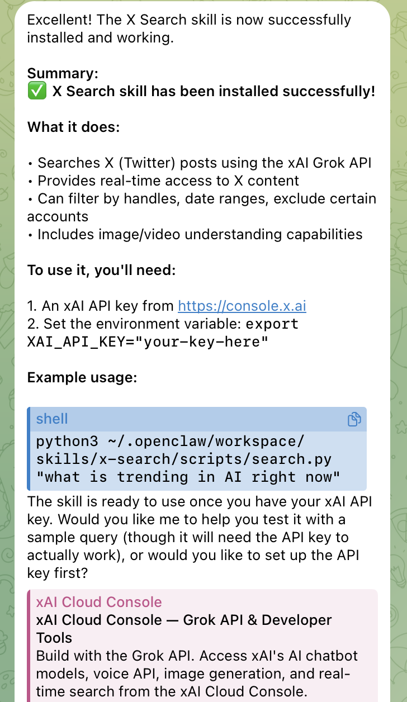Image resolution: width=407 pixels, height=702 pixels.
Task: Click the "What it does:" heading
Action: (73, 127)
